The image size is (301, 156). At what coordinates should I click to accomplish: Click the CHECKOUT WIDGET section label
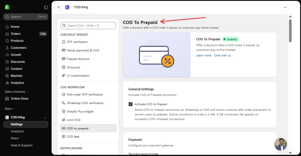click(x=74, y=35)
